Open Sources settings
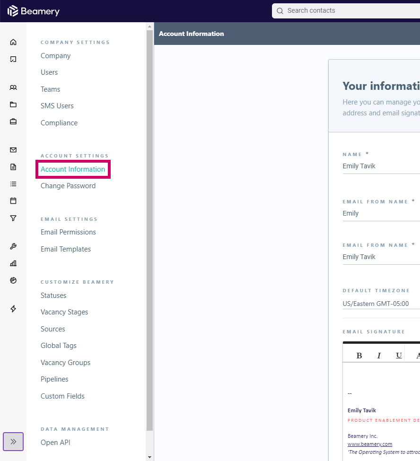This screenshot has width=420, height=461. [x=53, y=329]
